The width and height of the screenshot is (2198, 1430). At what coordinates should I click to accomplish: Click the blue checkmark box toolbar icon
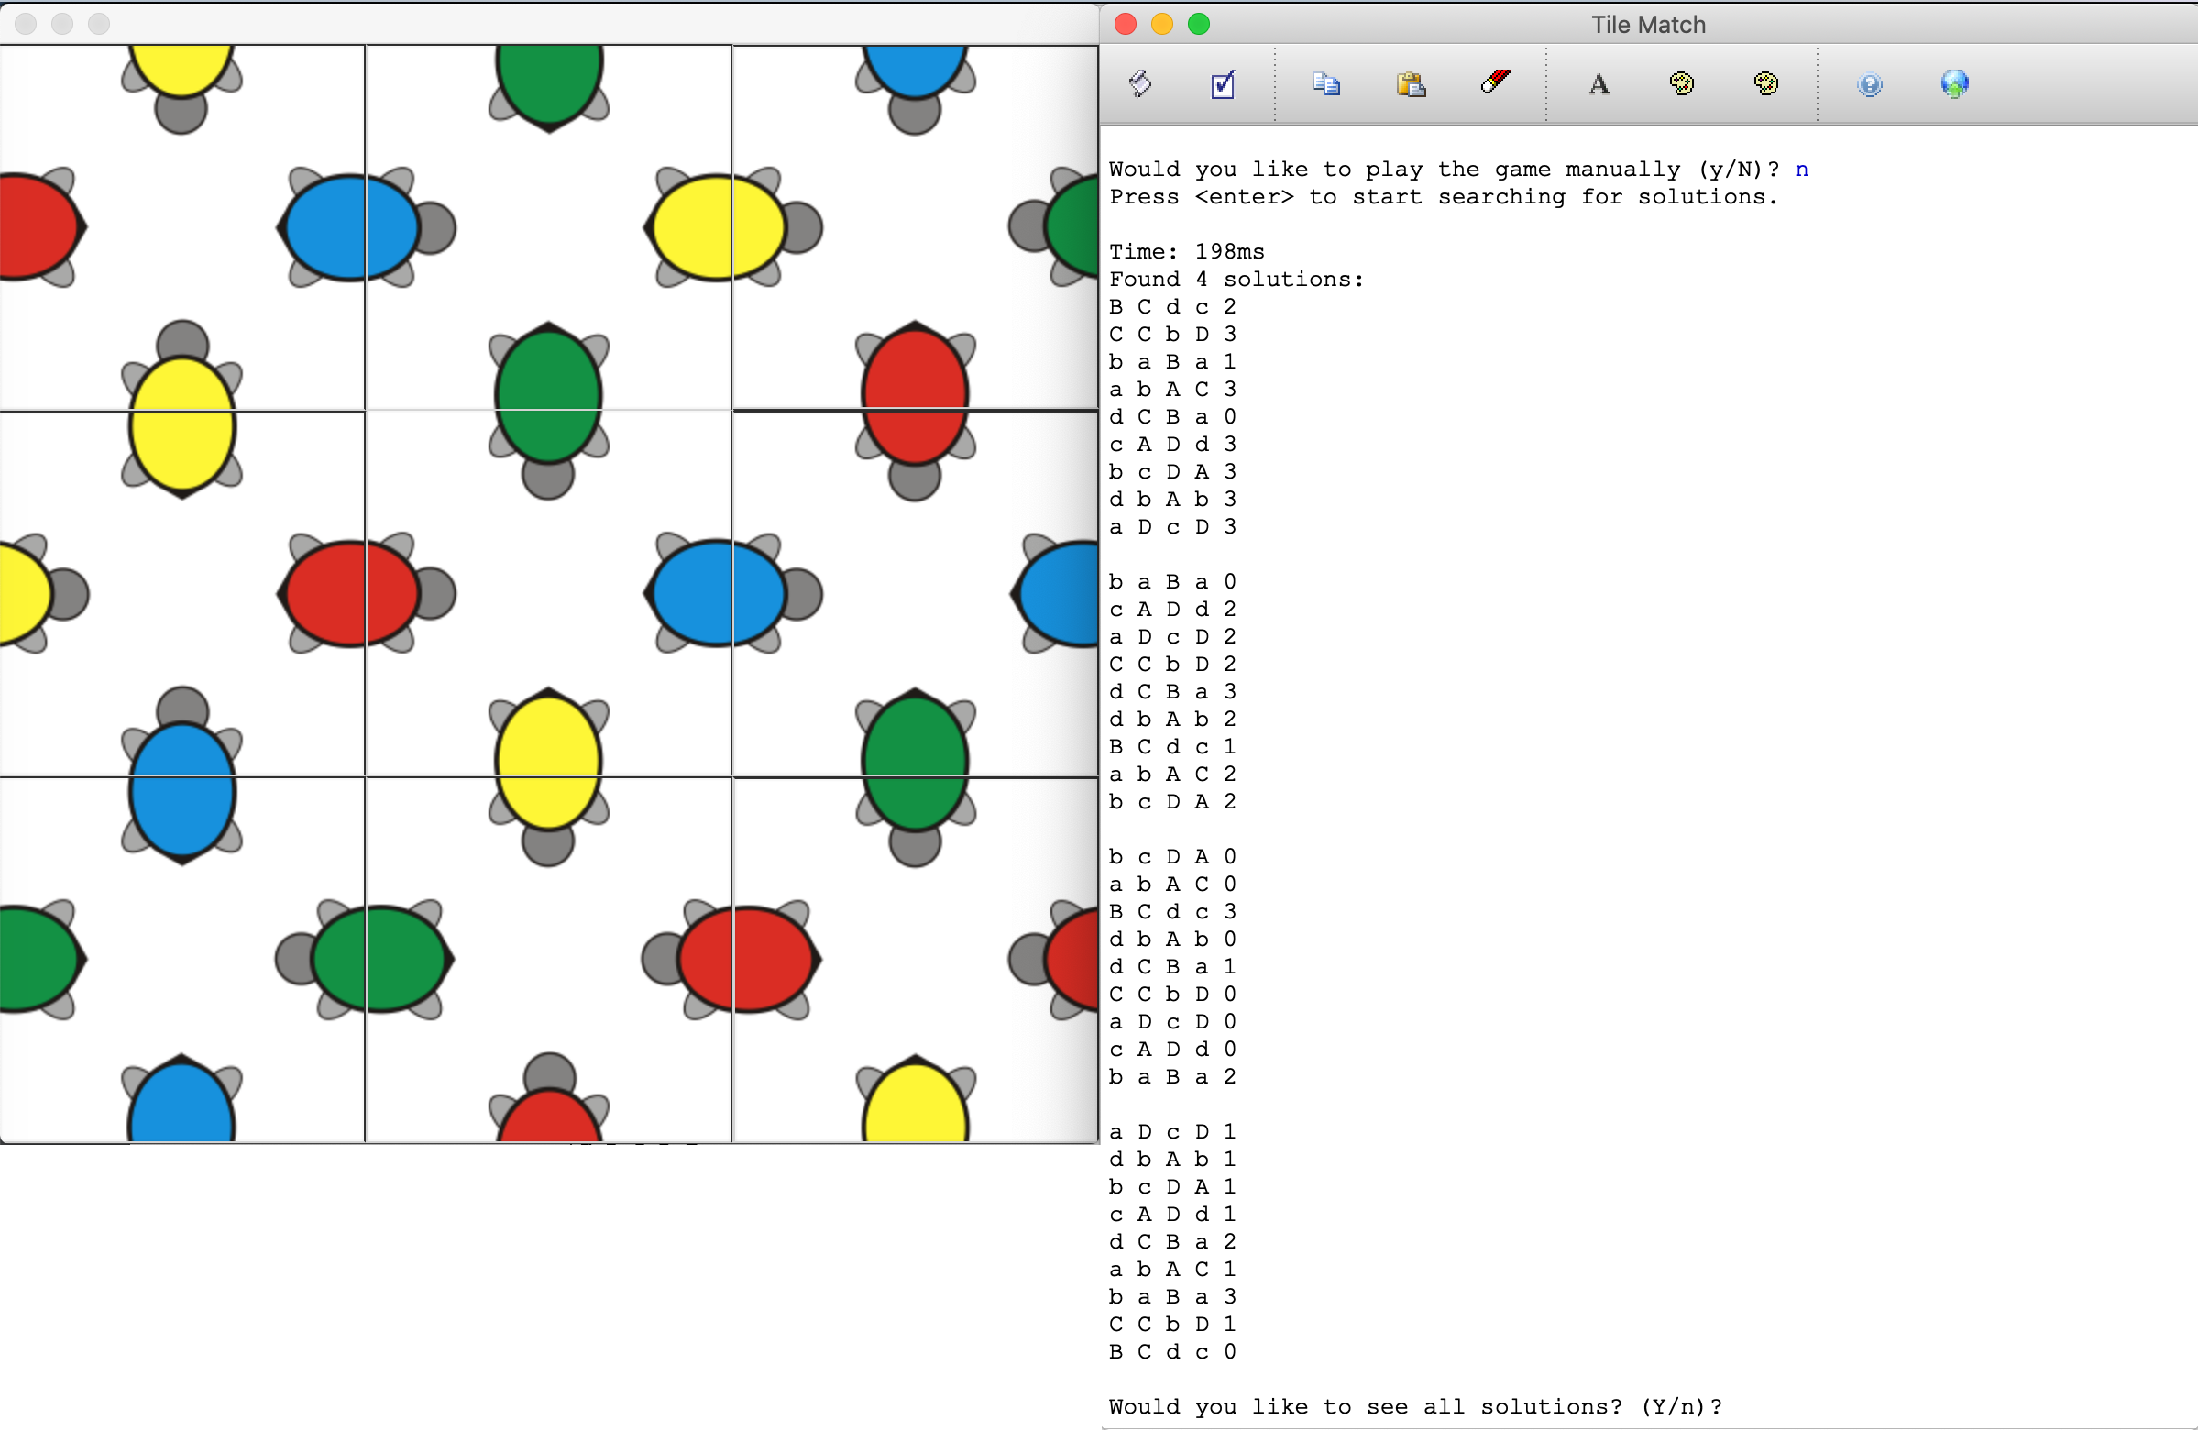(1222, 85)
